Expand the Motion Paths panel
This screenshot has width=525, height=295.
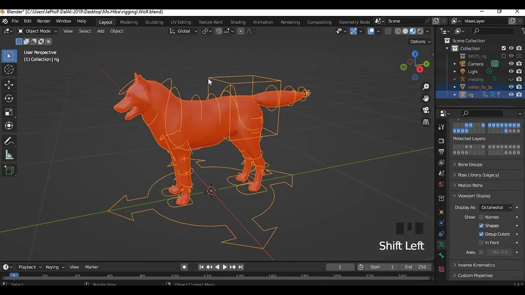point(470,185)
